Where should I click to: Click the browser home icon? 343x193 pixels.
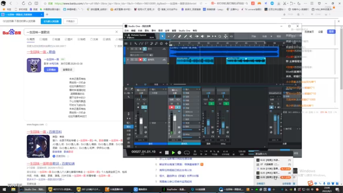coord(30,3)
